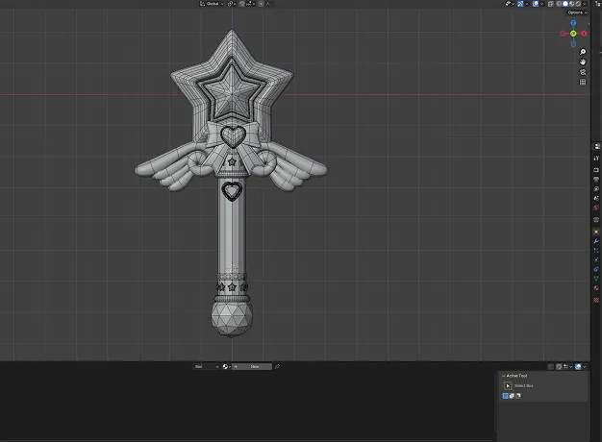Screen dimensions: 602x442
Task: Open the Texture properties checker tab
Action: pyautogui.click(x=596, y=300)
